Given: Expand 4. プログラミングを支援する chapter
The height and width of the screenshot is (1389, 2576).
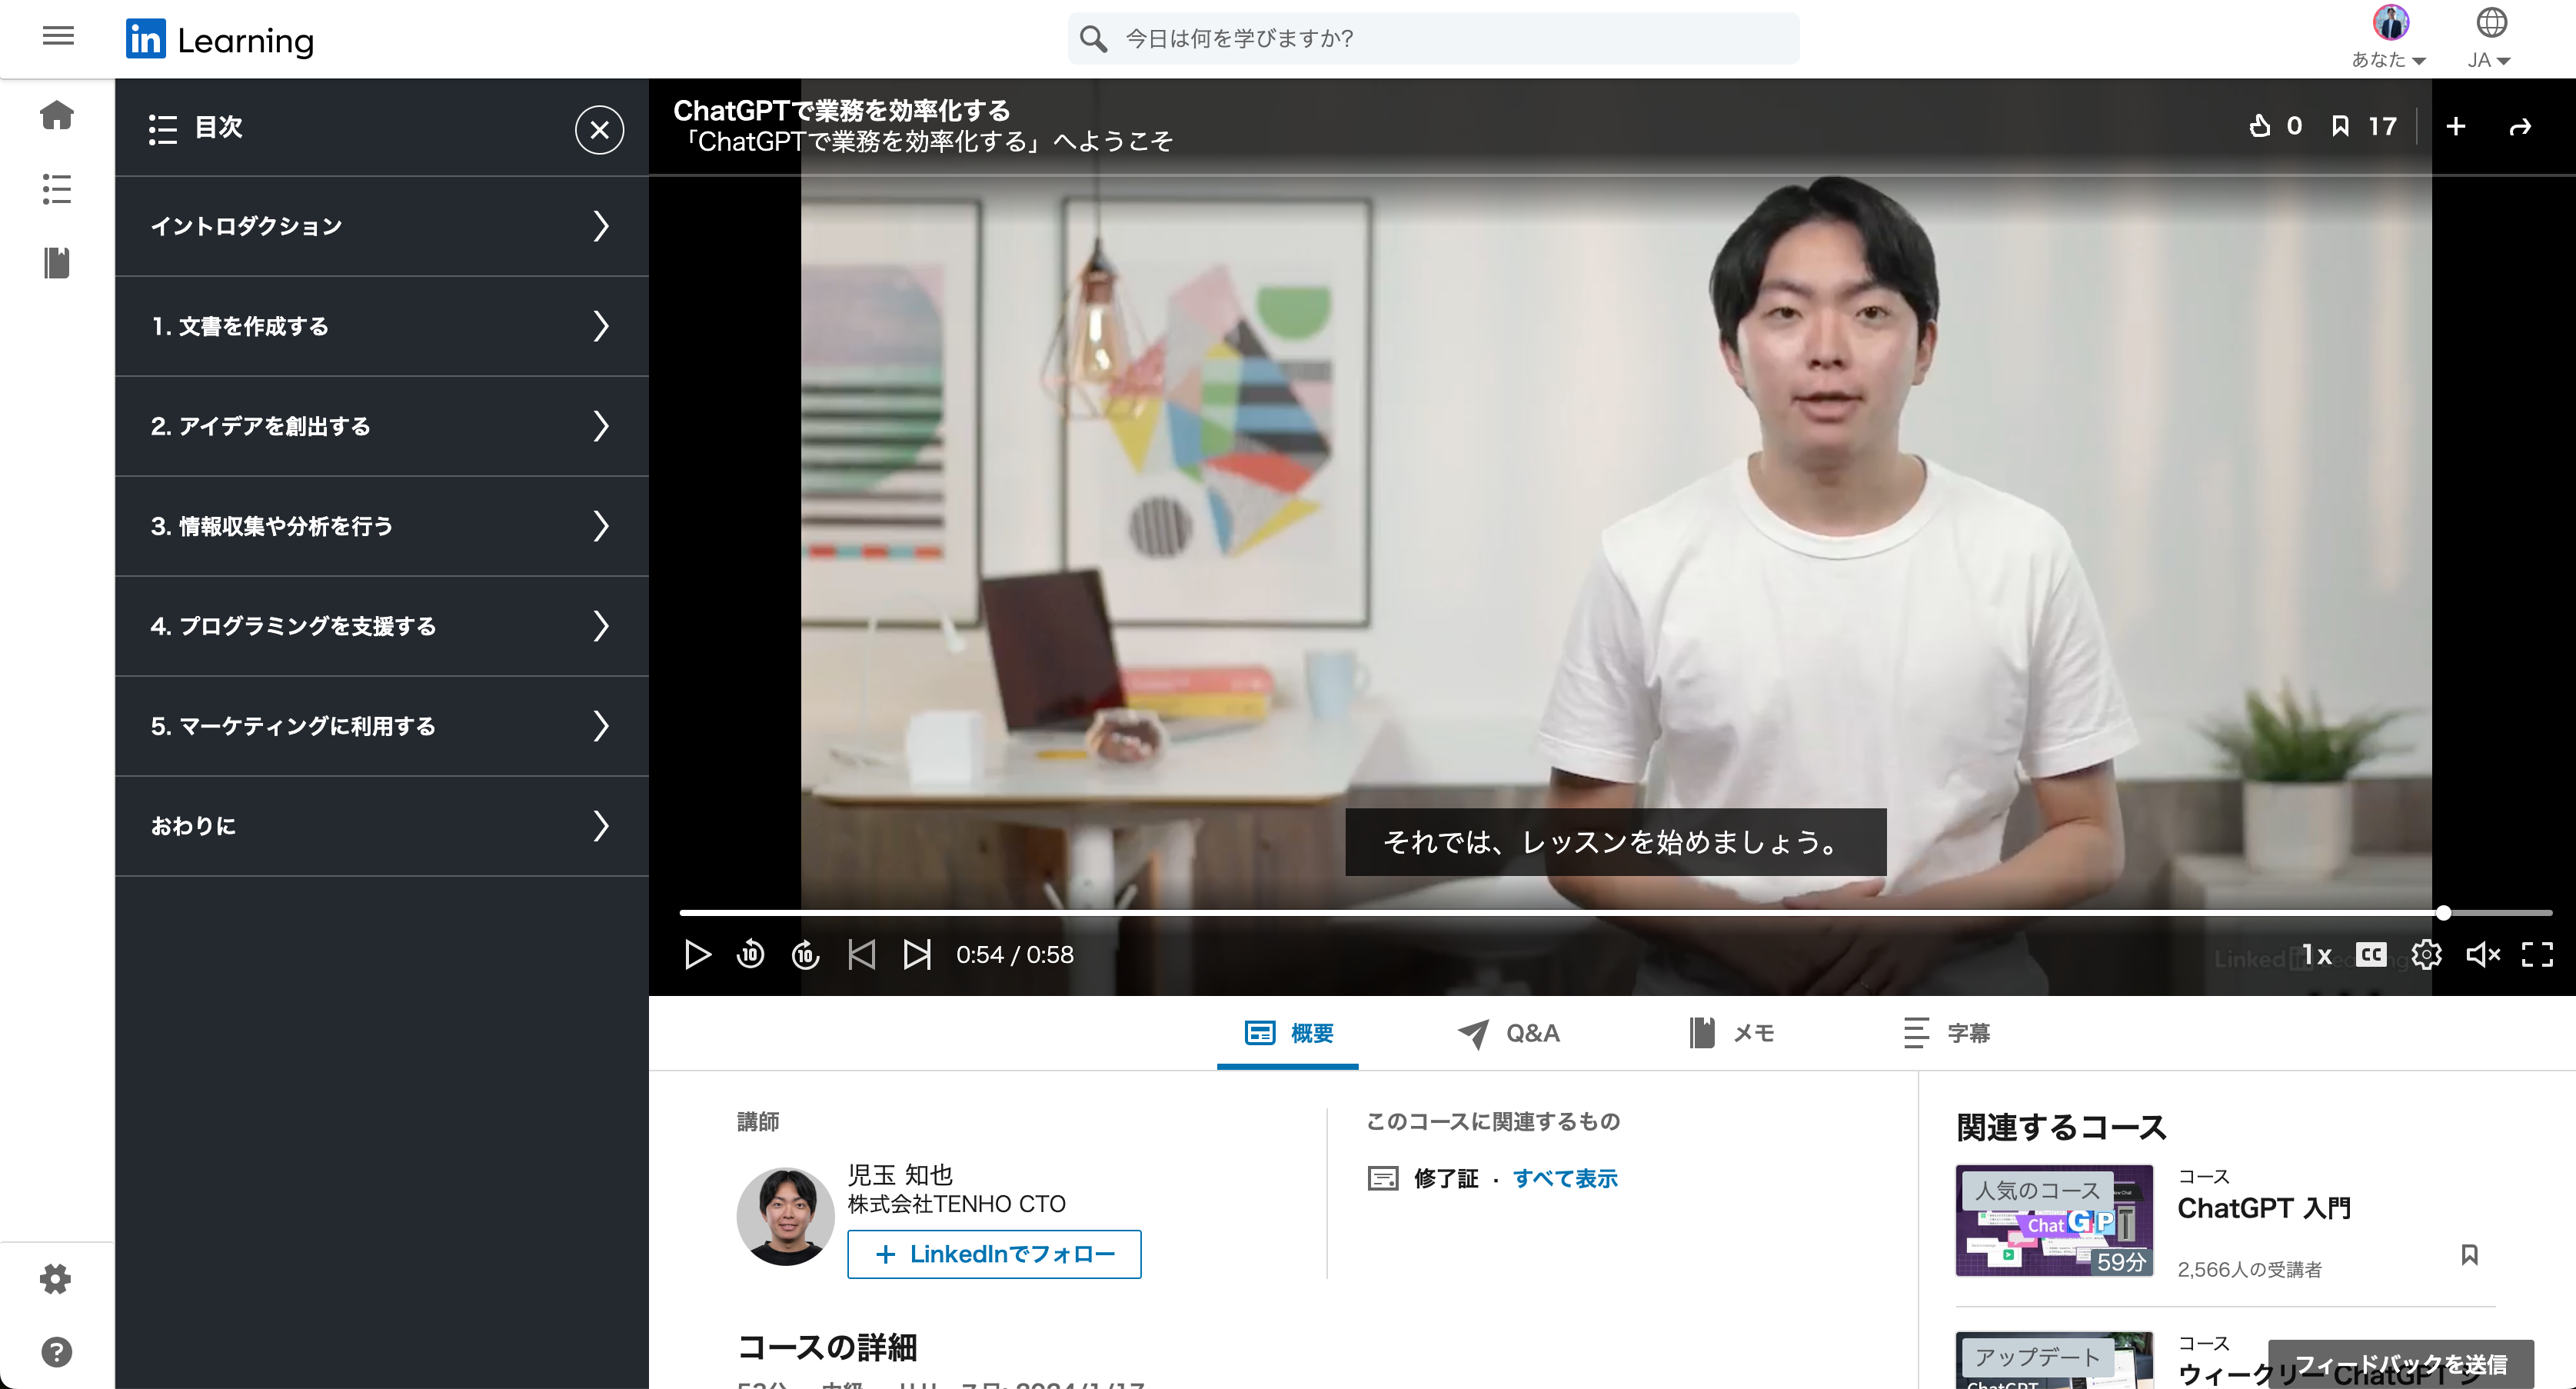Looking at the screenshot, I should (x=382, y=626).
